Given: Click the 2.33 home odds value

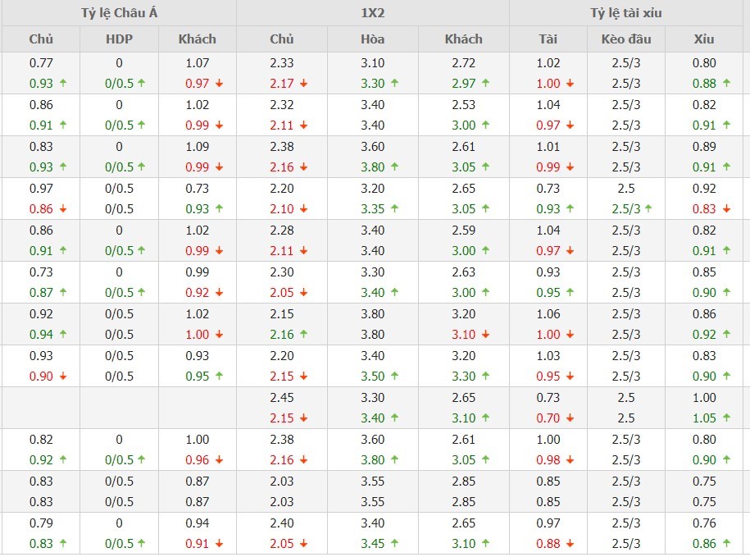Looking at the screenshot, I should tap(282, 63).
